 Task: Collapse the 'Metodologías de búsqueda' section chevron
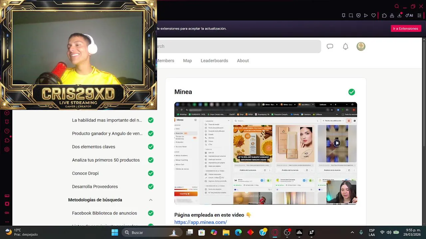(151, 200)
